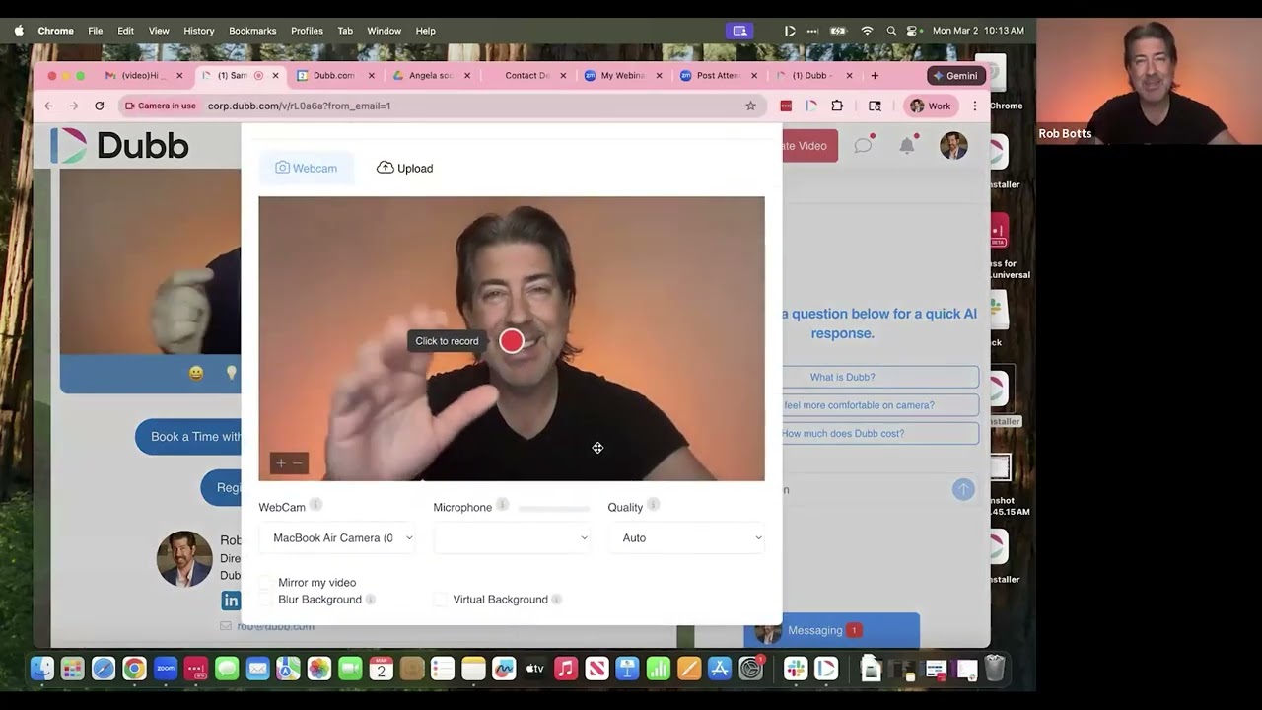The image size is (1262, 710).
Task: Switch to the Webcam tab
Action: (306, 168)
